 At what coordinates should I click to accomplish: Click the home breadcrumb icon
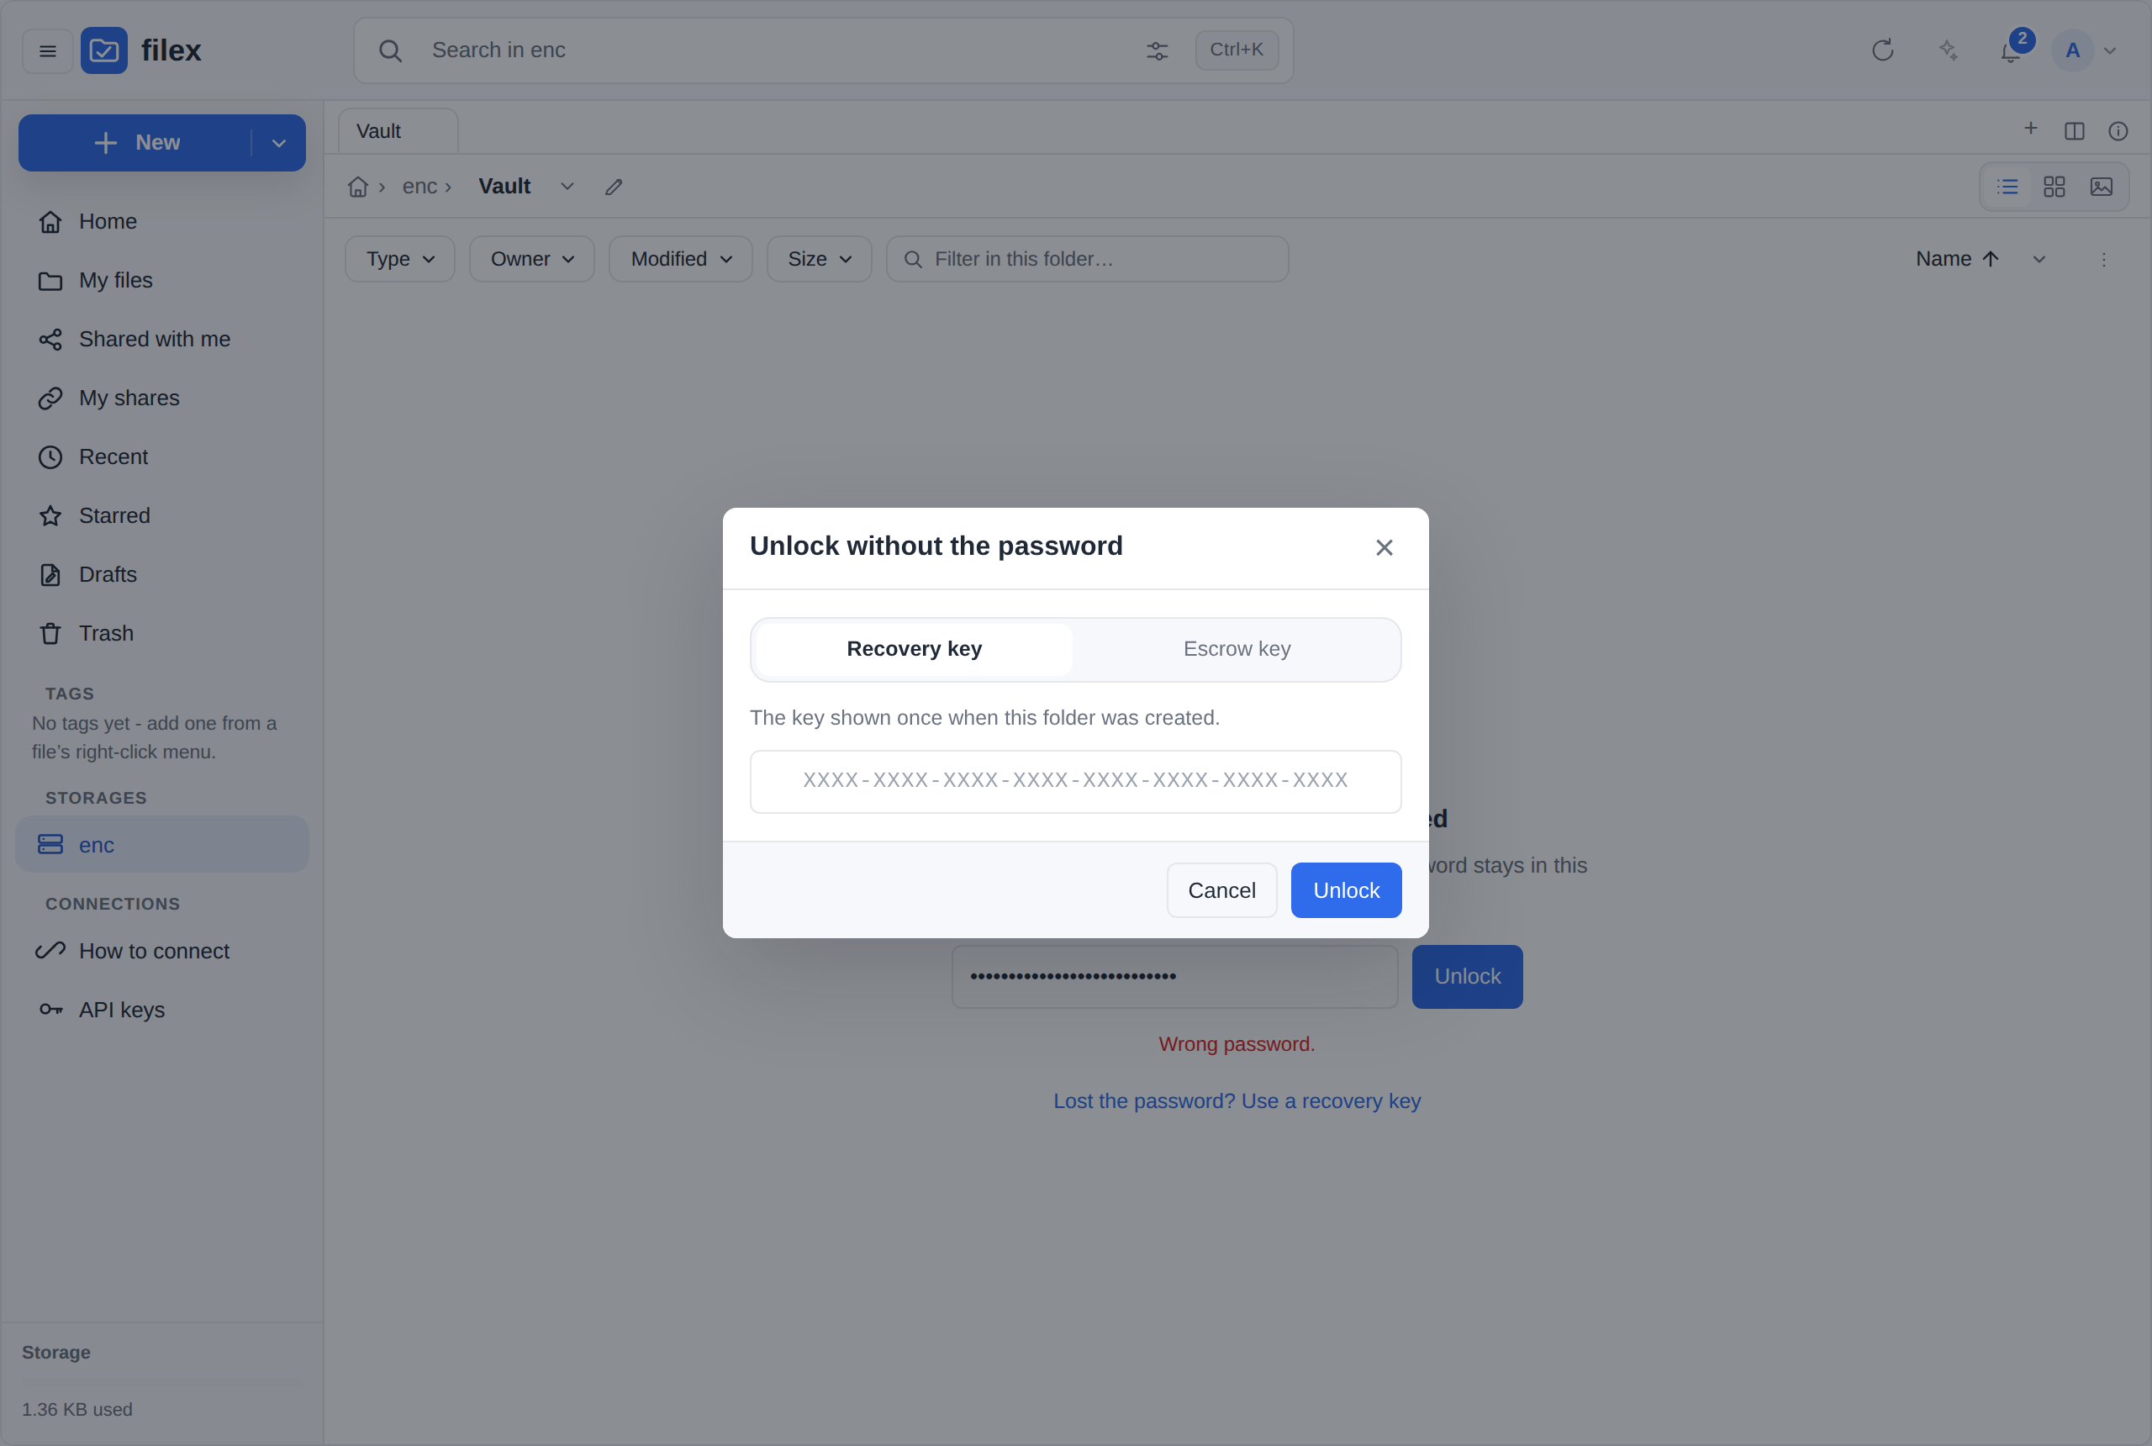coord(358,187)
